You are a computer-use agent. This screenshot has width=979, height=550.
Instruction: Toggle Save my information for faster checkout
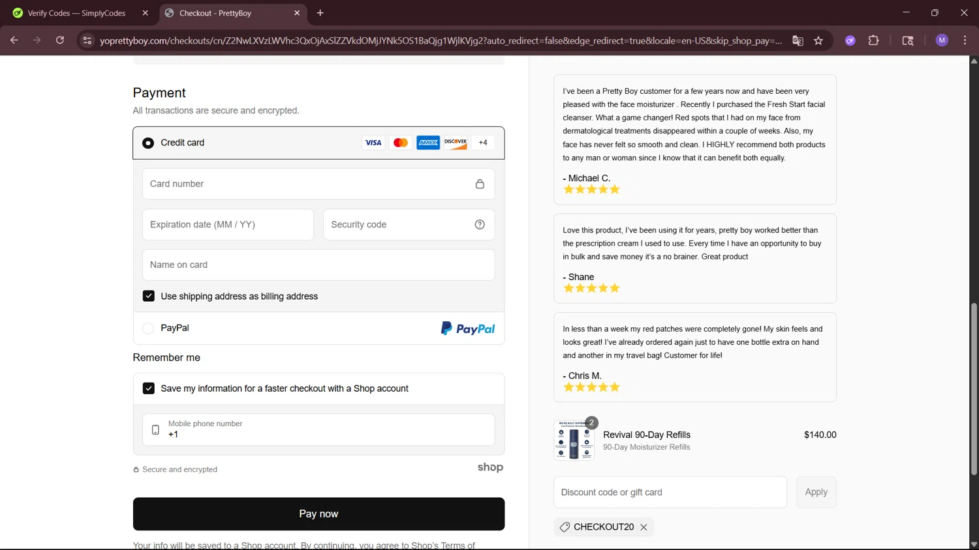(x=149, y=388)
